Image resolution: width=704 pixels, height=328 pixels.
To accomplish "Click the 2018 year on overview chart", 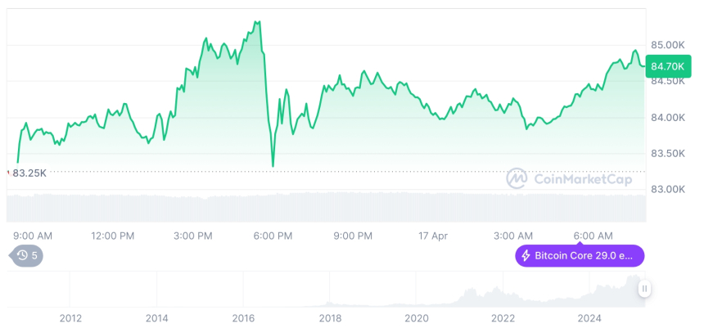I will pyautogui.click(x=330, y=317).
